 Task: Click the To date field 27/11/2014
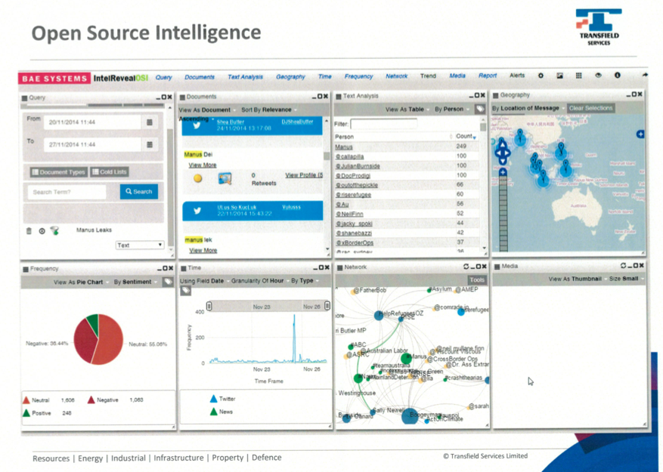[x=92, y=144]
